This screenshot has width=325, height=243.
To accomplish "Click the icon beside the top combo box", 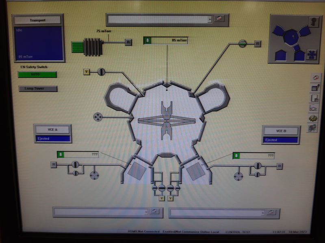I will click(219, 19).
